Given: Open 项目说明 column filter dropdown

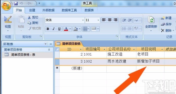Looking at the screenshot, I should (x=162, y=49).
